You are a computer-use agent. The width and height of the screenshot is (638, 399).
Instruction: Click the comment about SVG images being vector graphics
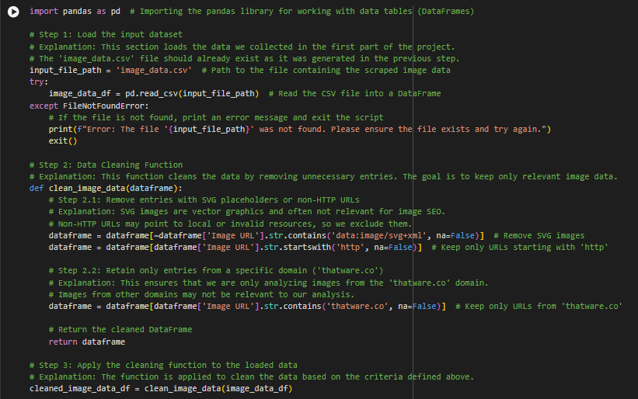click(x=247, y=212)
